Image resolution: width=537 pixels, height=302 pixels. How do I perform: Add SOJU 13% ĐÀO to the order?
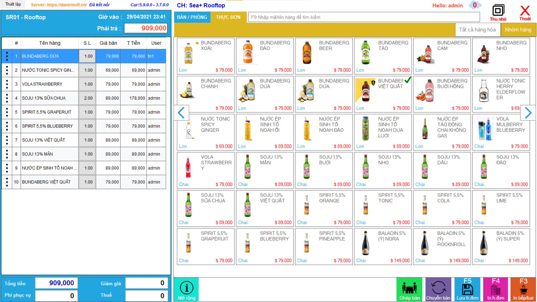(x=501, y=170)
